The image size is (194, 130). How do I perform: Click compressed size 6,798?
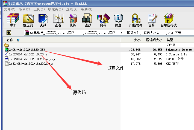click(x=158, y=54)
